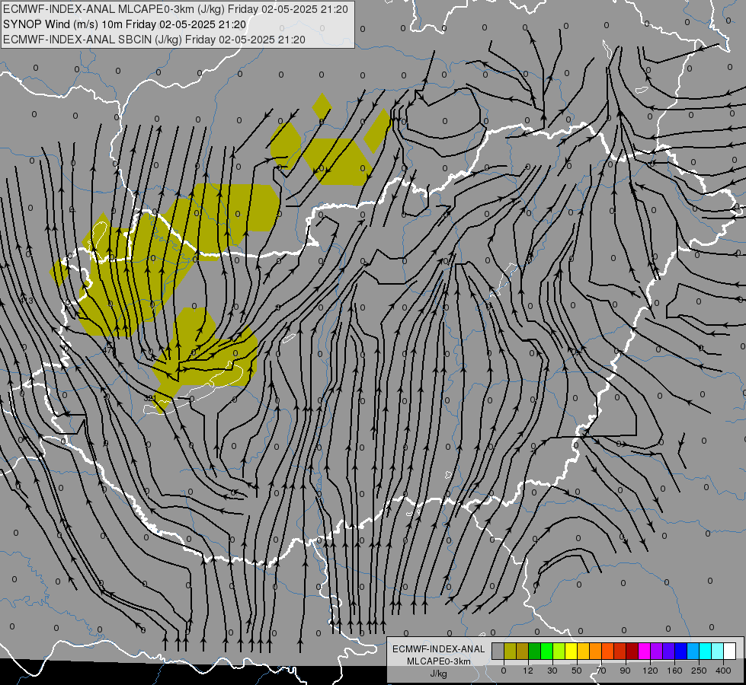This screenshot has width=746, height=685.
Task: Click the station value '13' on the map
Action: (x=27, y=301)
